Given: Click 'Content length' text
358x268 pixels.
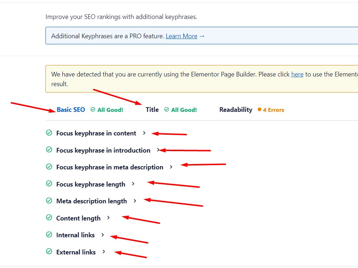Looking at the screenshot, I should (x=78, y=218).
